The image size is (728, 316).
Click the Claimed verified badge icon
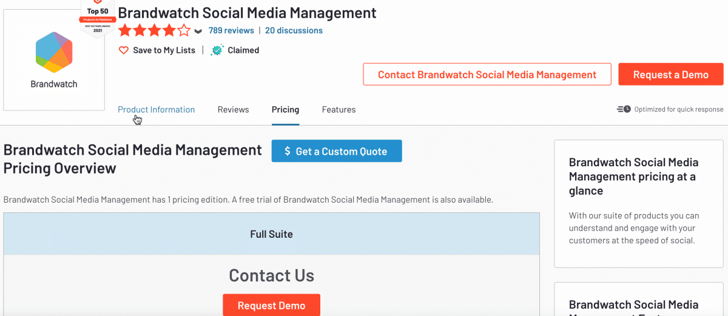217,50
